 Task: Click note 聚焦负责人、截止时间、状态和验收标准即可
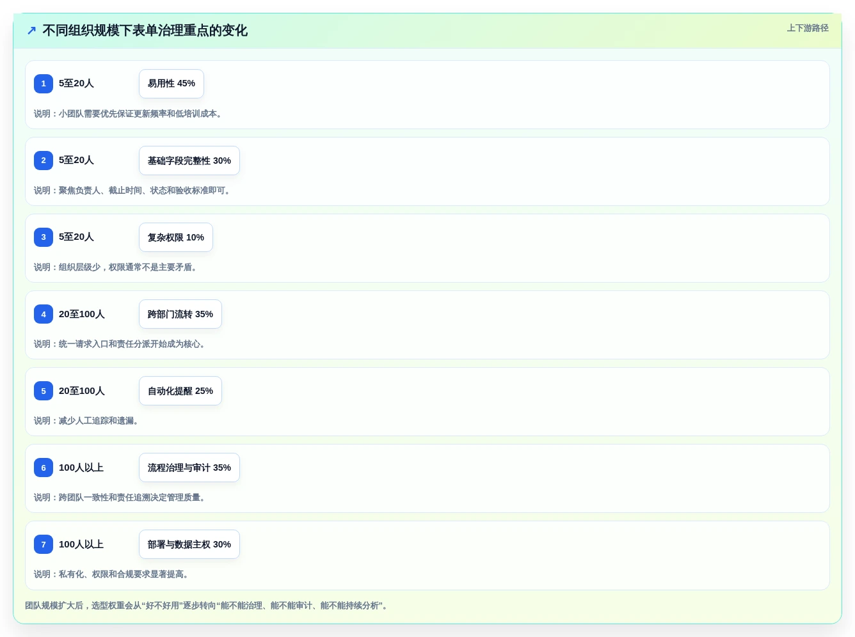[132, 191]
